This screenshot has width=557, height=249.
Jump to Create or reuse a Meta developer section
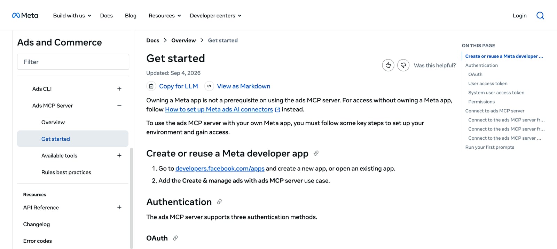pos(504,56)
